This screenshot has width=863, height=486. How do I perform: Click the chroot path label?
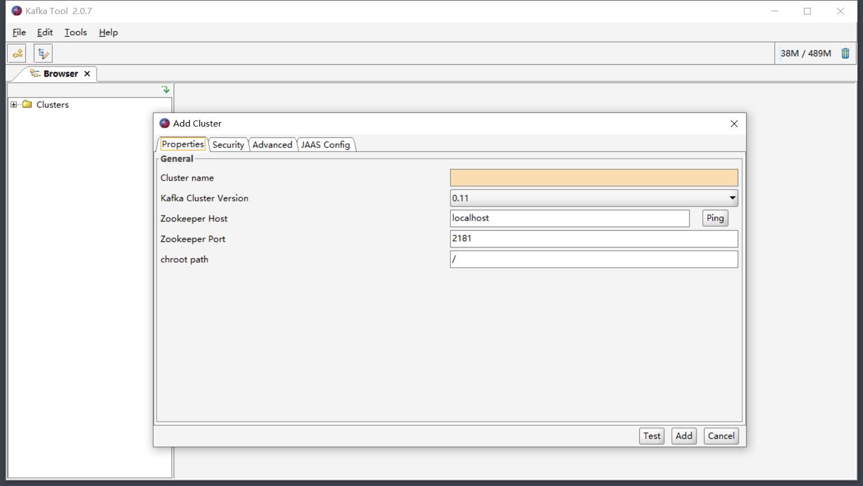(184, 259)
